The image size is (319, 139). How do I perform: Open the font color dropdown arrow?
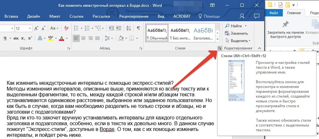coord(67,38)
